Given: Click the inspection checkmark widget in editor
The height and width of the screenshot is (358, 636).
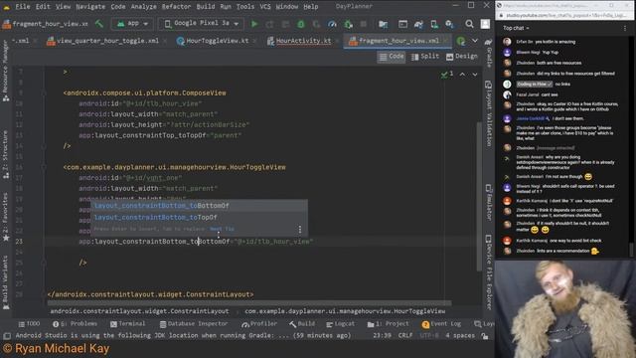Looking at the screenshot, I should point(447,75).
